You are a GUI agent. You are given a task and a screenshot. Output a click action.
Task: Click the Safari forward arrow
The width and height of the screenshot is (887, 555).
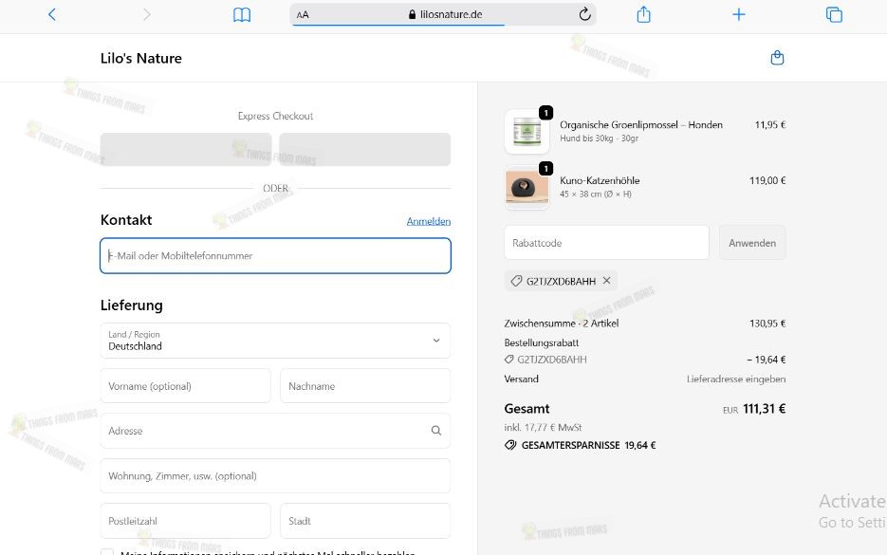pos(146,15)
